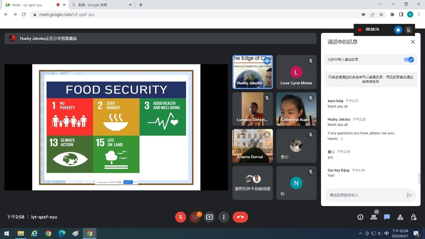
Task: Close the Google search tab
Action: [130, 5]
